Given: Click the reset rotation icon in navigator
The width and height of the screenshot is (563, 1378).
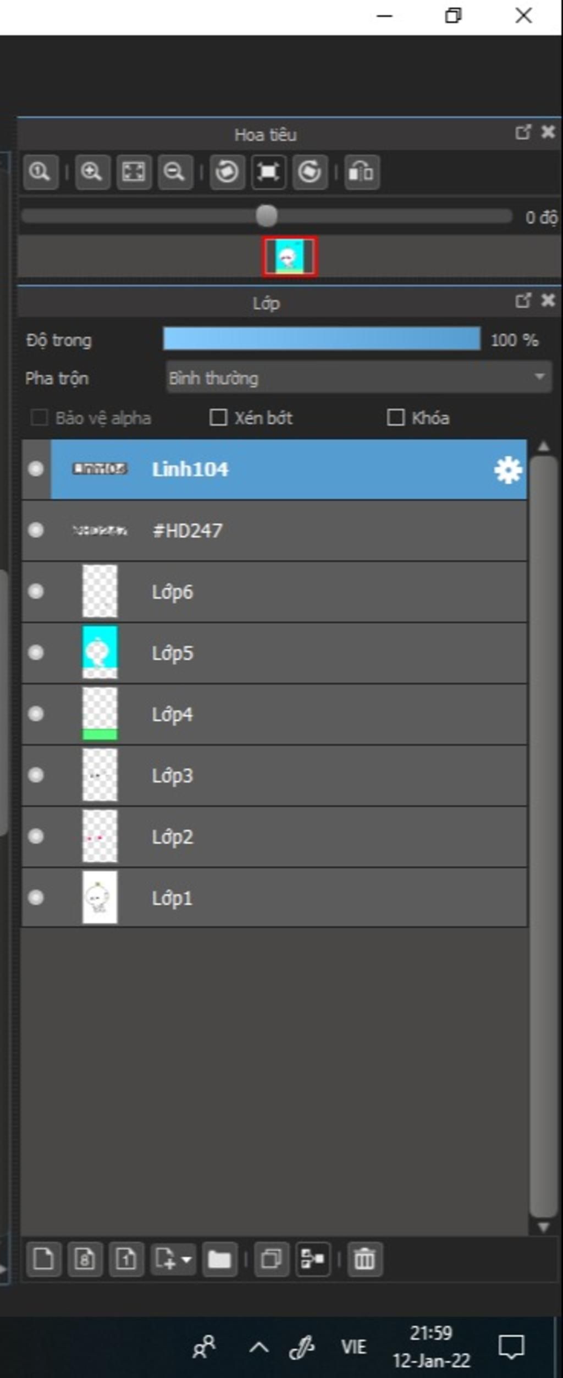Looking at the screenshot, I should pos(268,172).
